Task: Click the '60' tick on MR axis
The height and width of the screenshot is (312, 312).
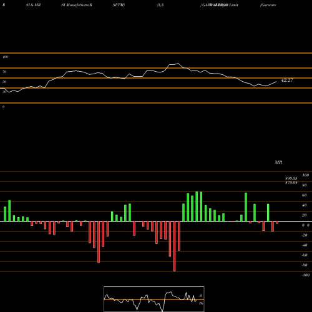Action: 305,195
